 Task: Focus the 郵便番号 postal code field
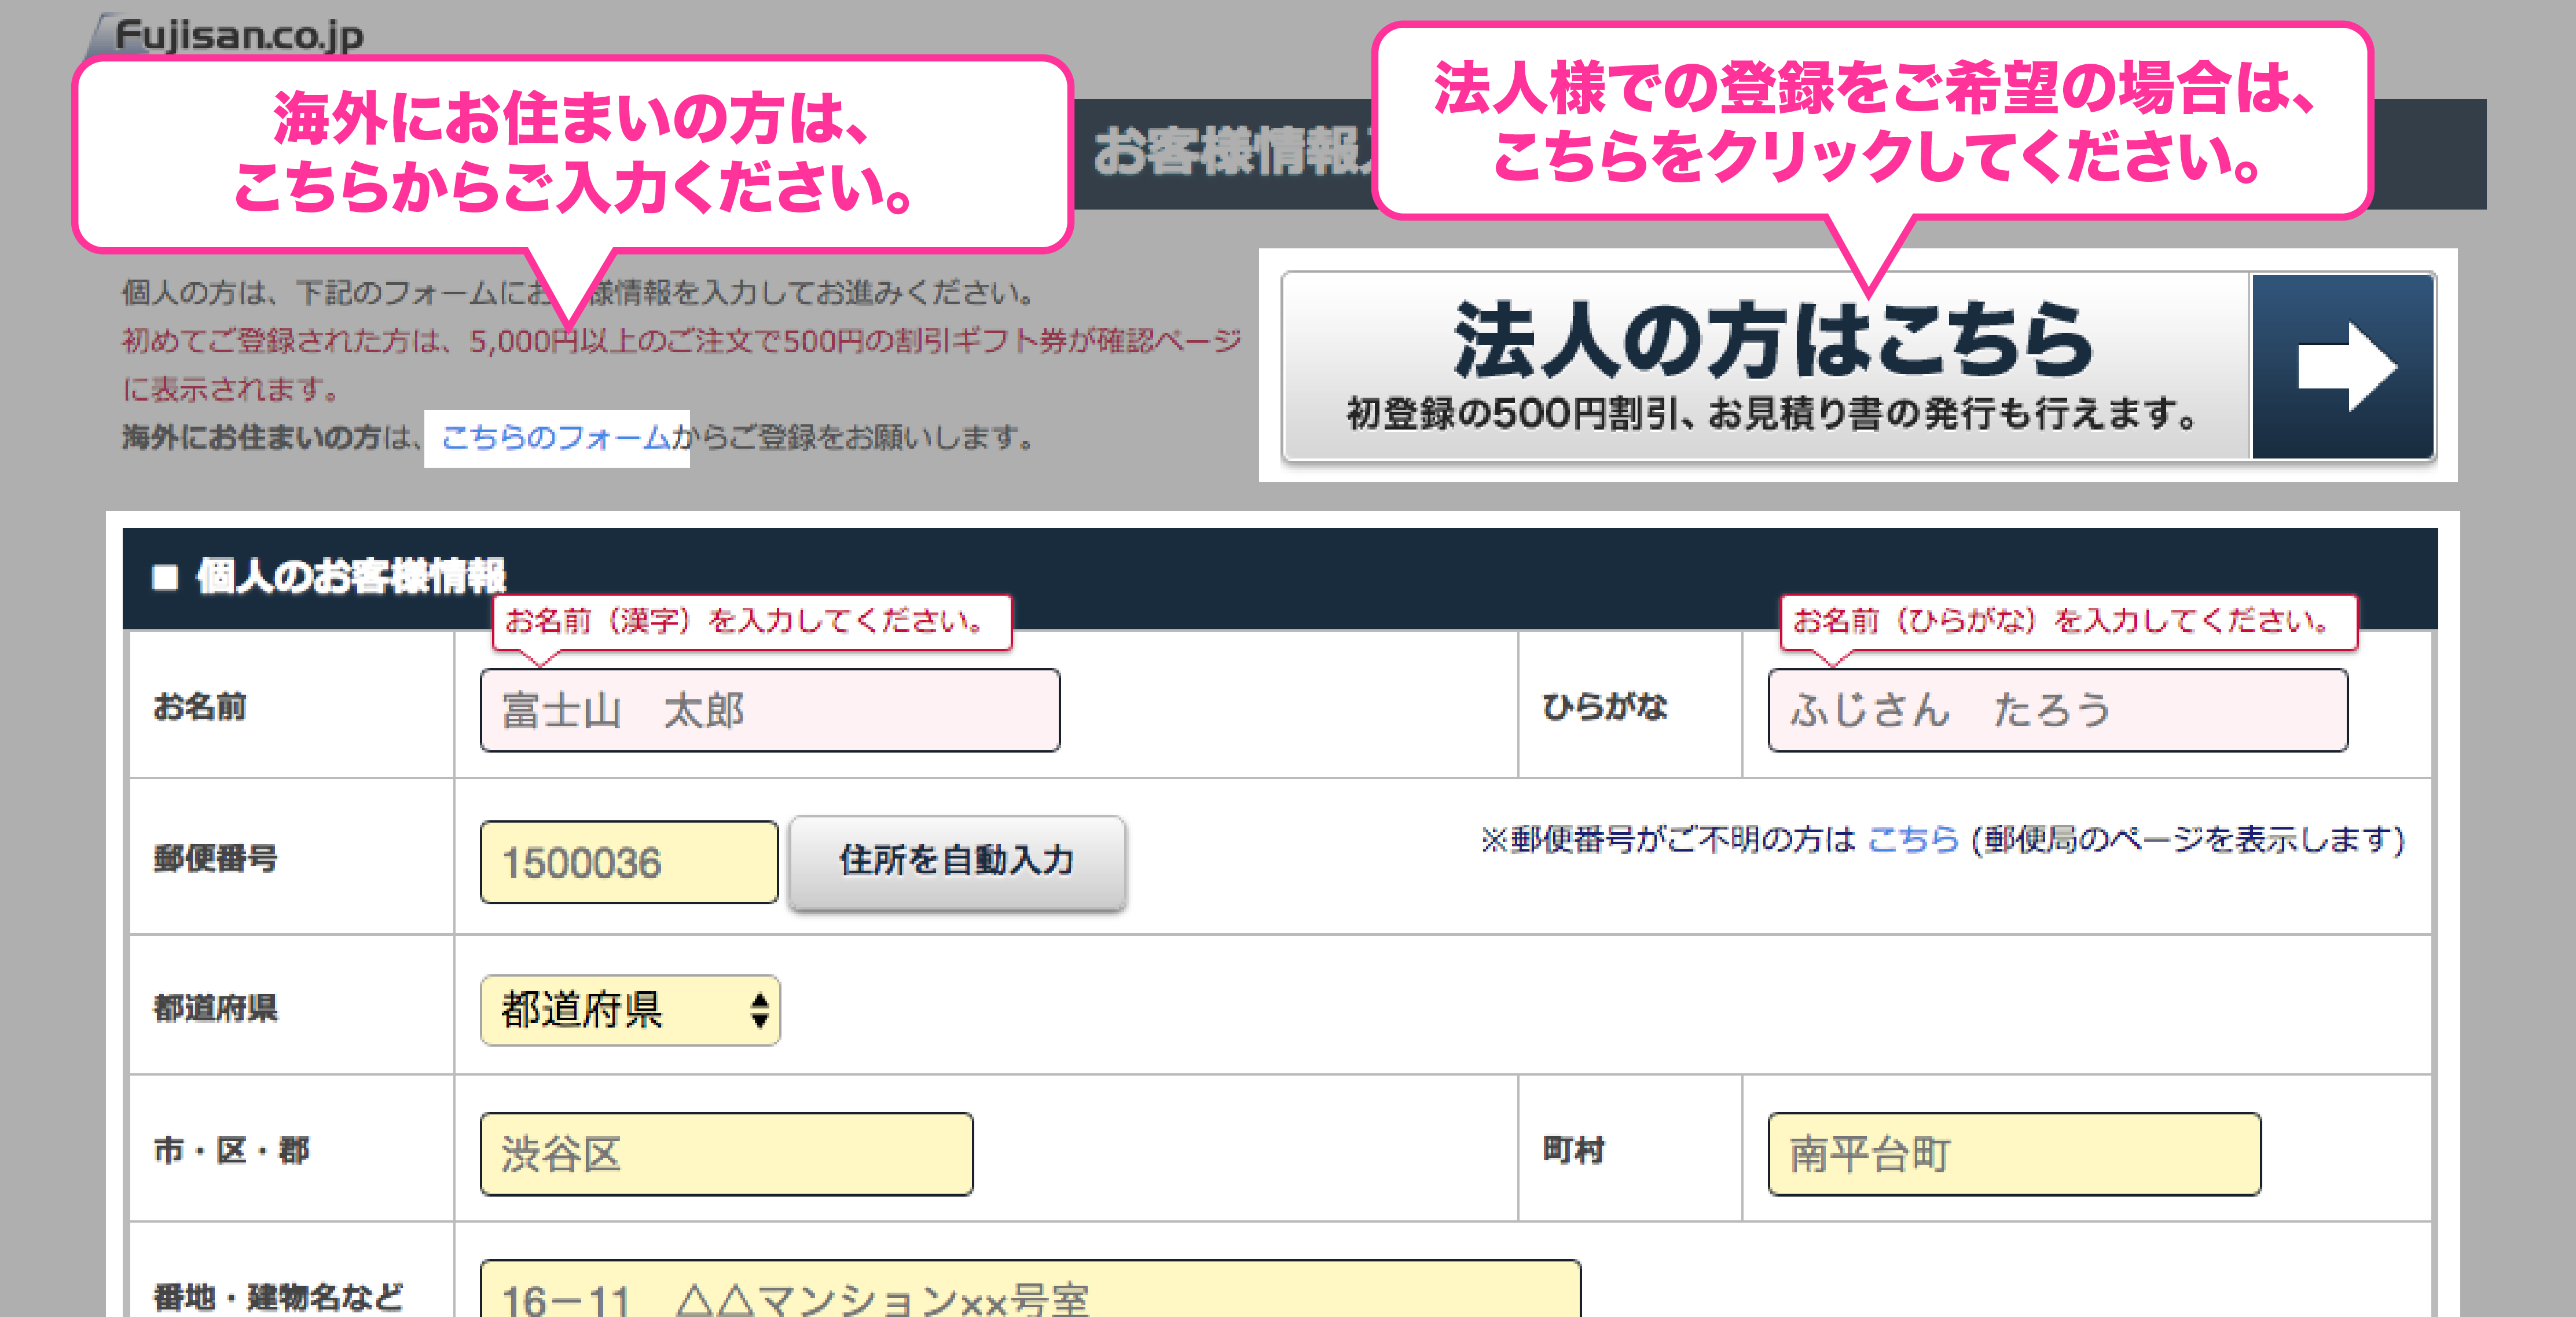point(629,862)
